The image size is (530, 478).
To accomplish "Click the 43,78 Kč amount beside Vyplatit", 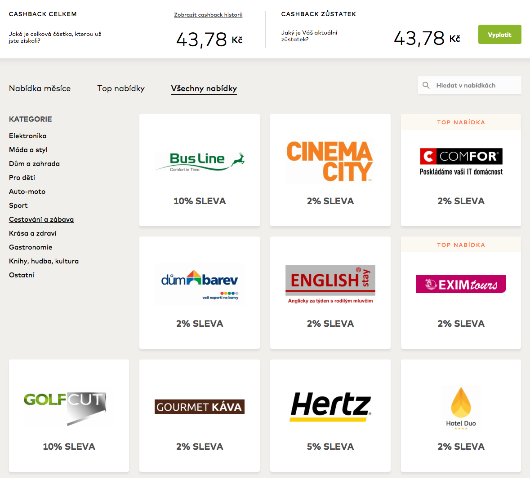I will point(427,38).
